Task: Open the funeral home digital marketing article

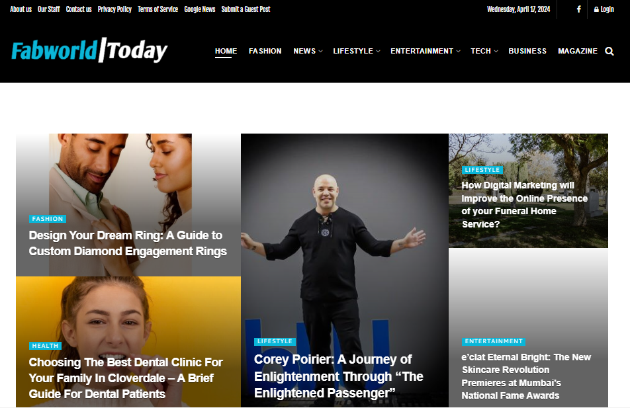Action: (524, 204)
